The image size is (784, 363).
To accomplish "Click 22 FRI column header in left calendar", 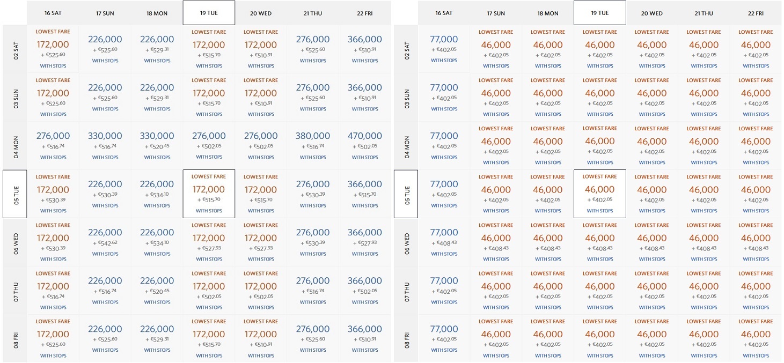I will coord(364,13).
